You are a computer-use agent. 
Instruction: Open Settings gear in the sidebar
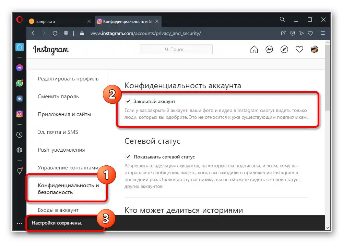click(20, 150)
